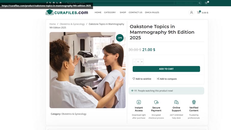Click Add to compare
Screen dimensions: 231x130
pyautogui.click(x=167, y=79)
